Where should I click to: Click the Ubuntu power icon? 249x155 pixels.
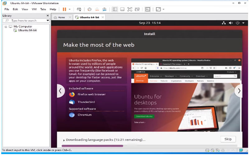[x=237, y=23]
